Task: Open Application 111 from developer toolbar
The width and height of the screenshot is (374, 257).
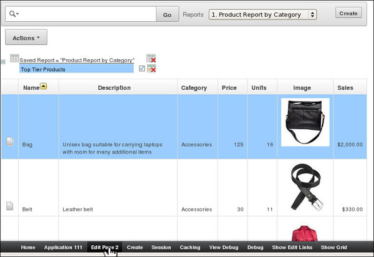Action: [x=63, y=247]
